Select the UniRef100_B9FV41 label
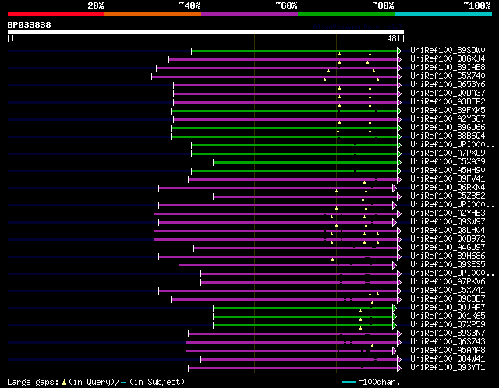 tap(448, 179)
